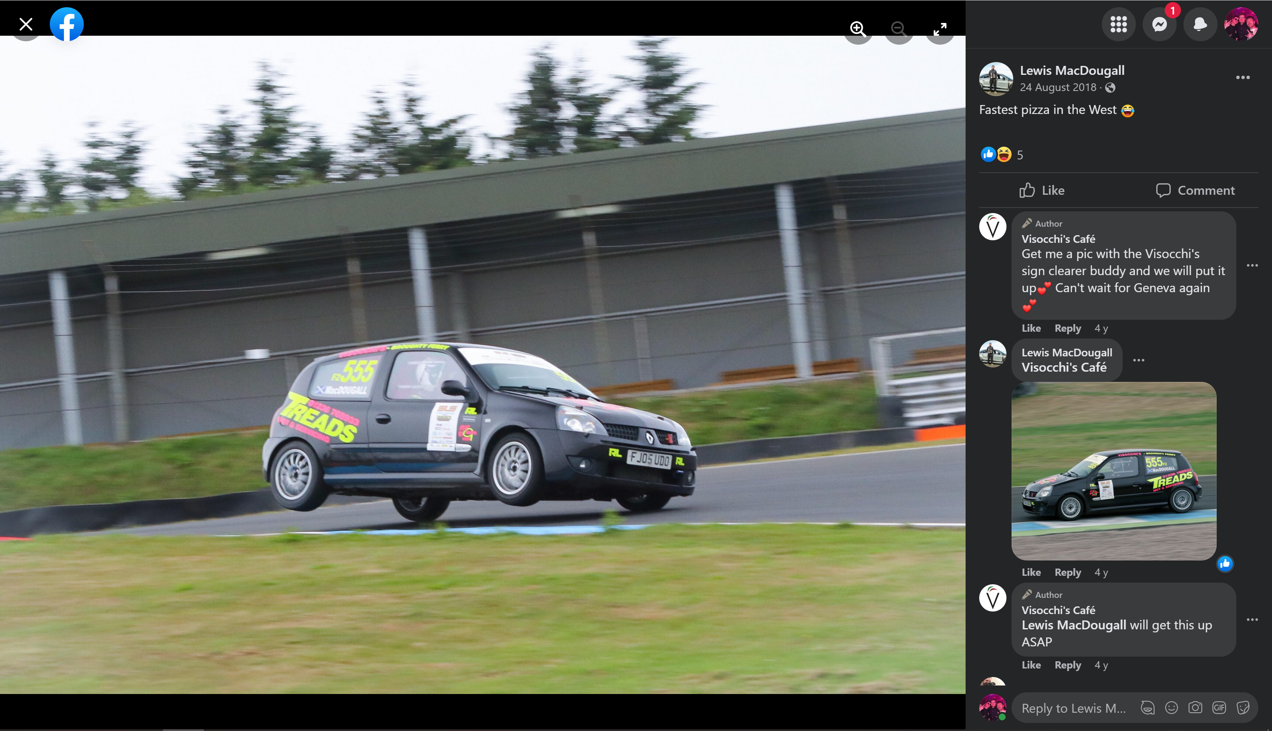This screenshot has height=731, width=1272.
Task: Like the Fastest pizza post
Action: tap(1042, 190)
